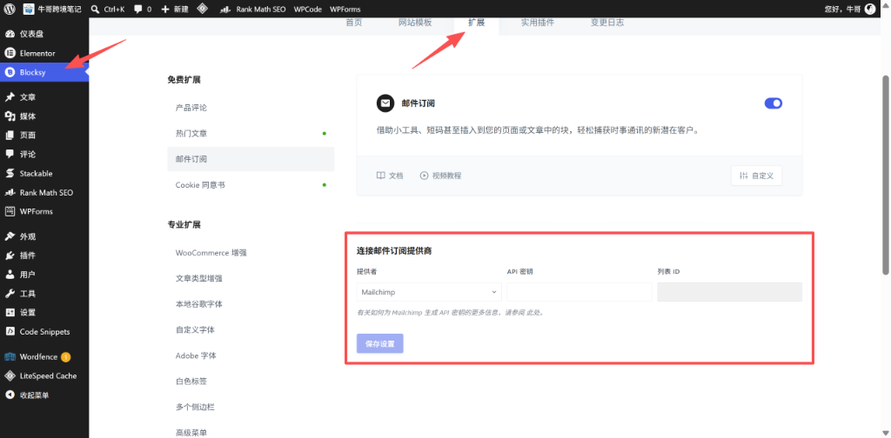Click the diamond icon in admin bar

[x=202, y=9]
